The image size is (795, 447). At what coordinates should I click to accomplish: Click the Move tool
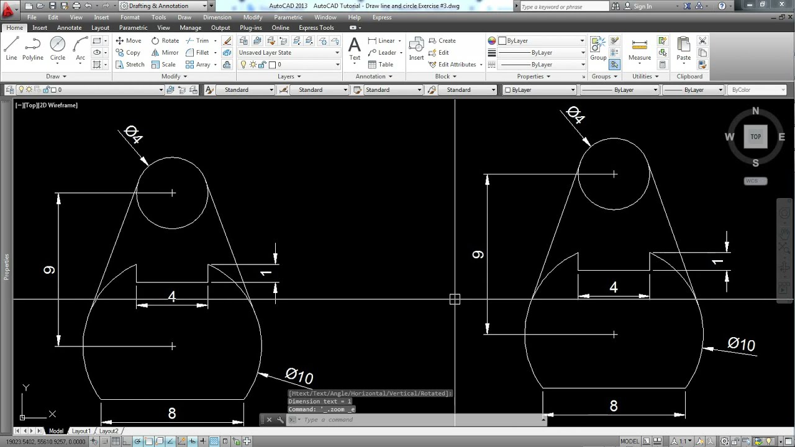point(129,40)
